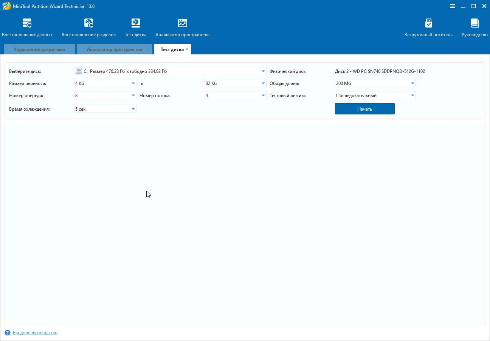Click the Время охлаждения label
490x341 pixels.
(x=29, y=109)
